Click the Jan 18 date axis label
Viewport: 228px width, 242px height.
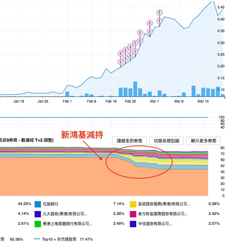pos(19,101)
